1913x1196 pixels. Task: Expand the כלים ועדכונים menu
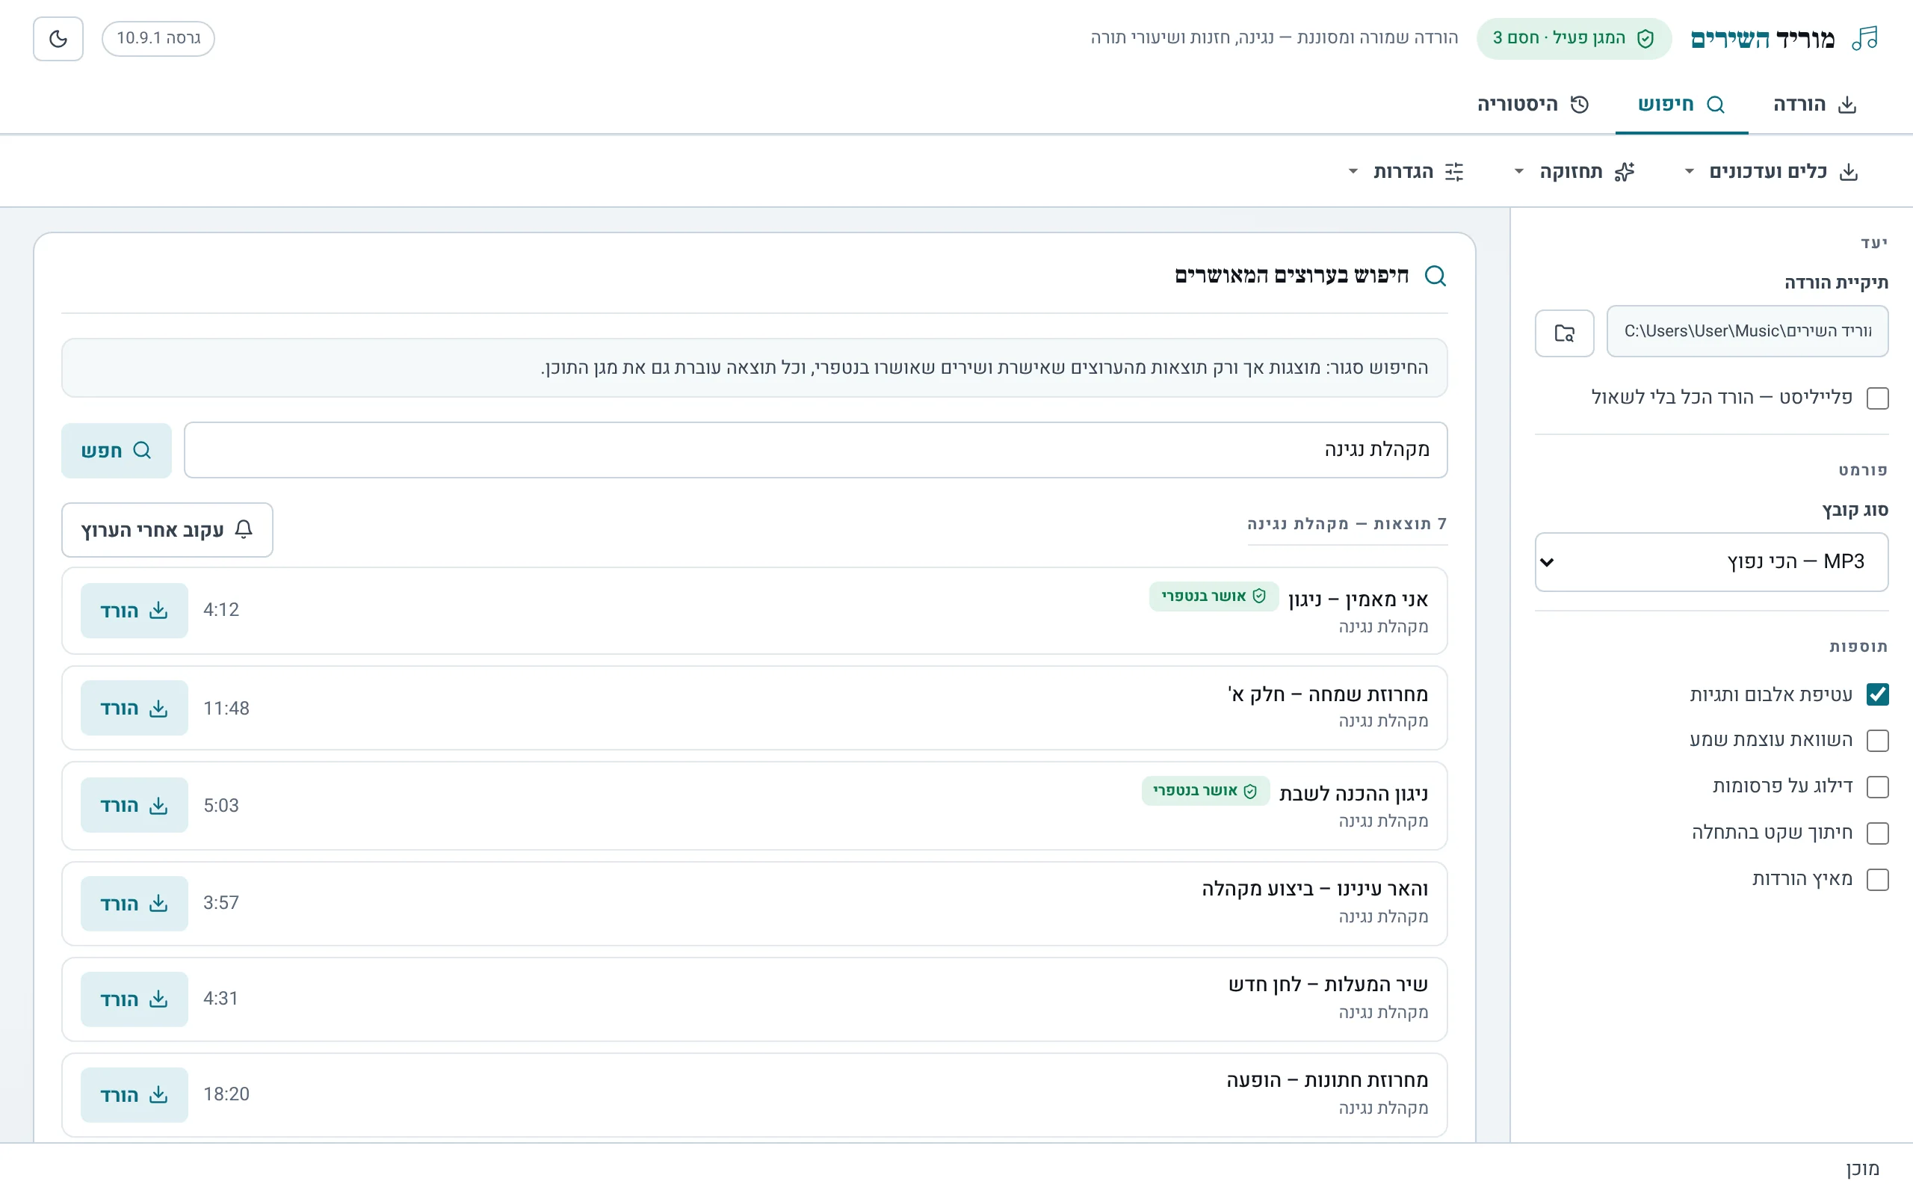point(1772,172)
